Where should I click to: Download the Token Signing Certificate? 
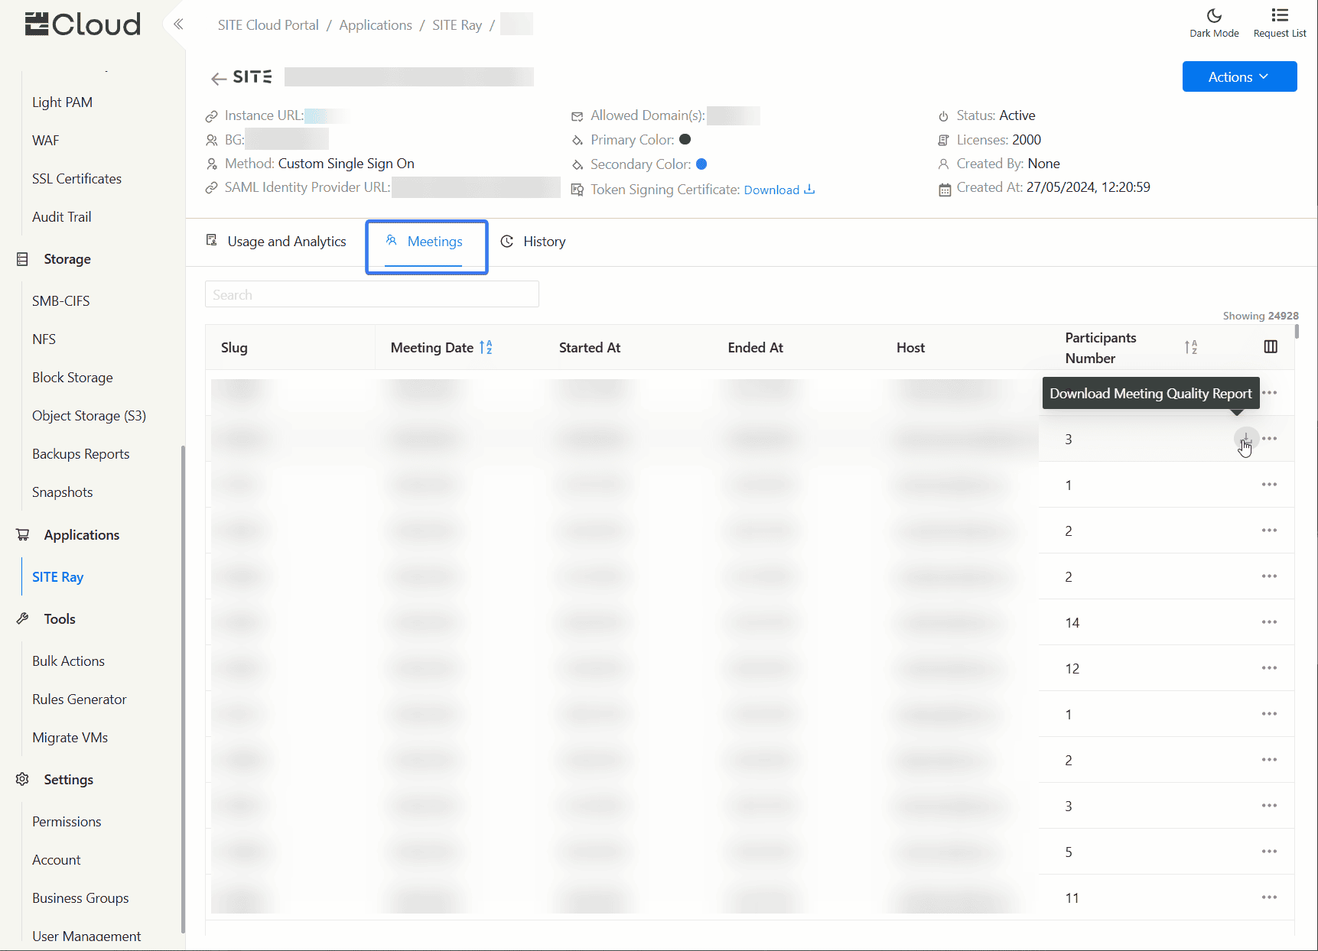779,190
